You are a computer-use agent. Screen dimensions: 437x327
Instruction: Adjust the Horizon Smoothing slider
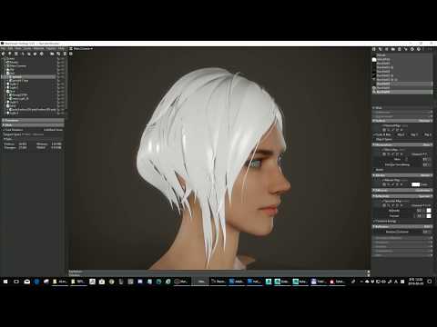coord(427,164)
